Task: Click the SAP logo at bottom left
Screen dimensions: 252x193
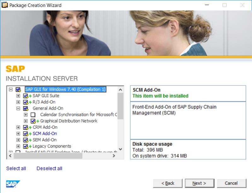Action: click(x=13, y=184)
